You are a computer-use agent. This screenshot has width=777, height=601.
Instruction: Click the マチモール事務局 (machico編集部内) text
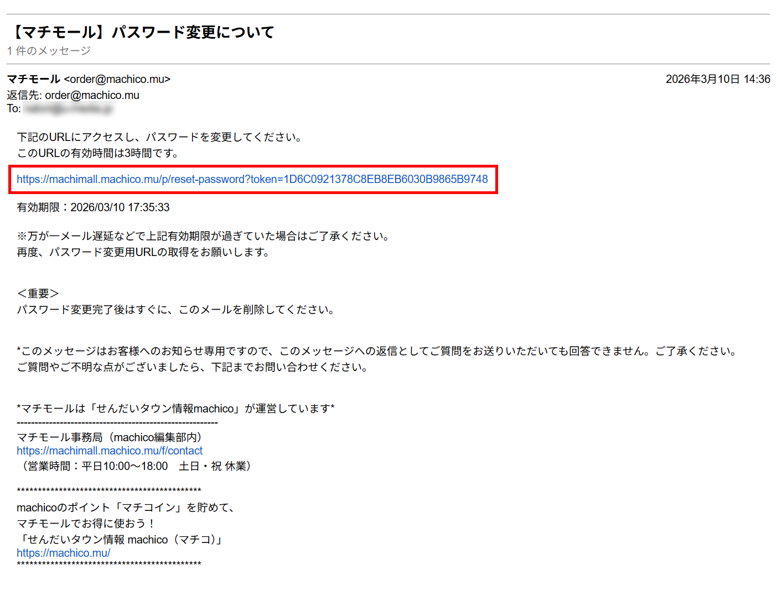tap(110, 437)
